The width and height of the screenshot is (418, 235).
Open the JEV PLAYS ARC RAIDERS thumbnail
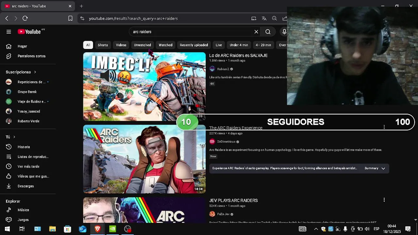pyautogui.click(x=144, y=210)
